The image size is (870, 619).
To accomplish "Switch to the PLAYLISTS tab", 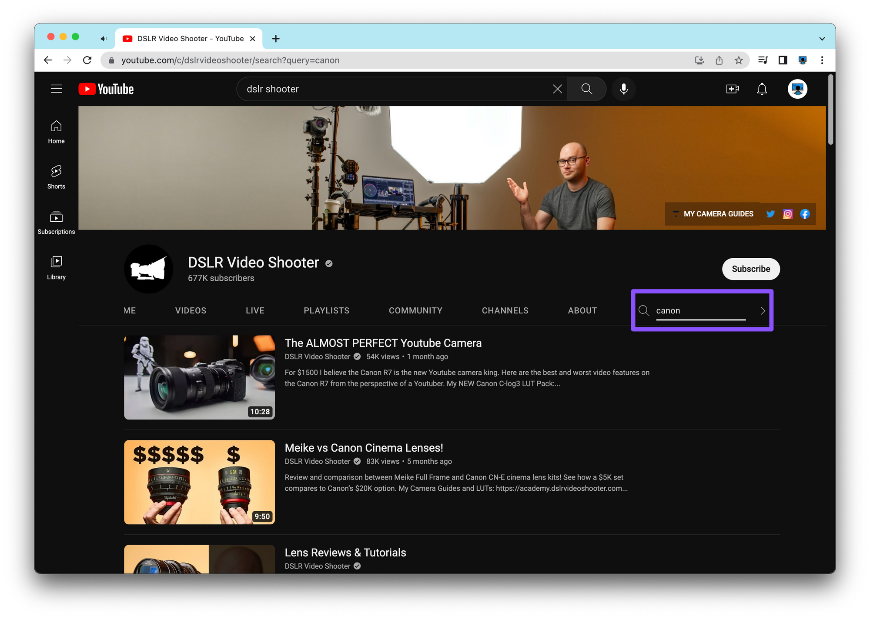I will pyautogui.click(x=326, y=311).
